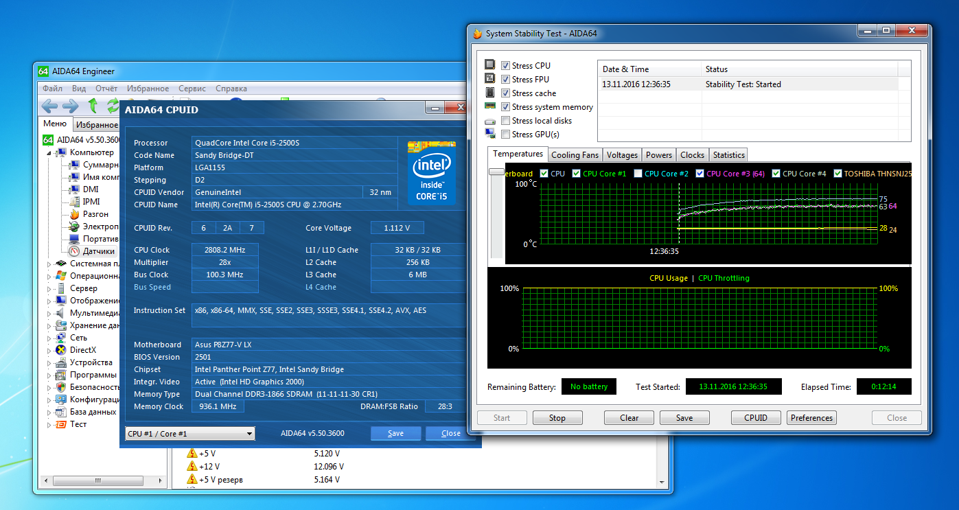Enable CPU Core #2 graph checkbox
959x510 pixels.
click(638, 174)
